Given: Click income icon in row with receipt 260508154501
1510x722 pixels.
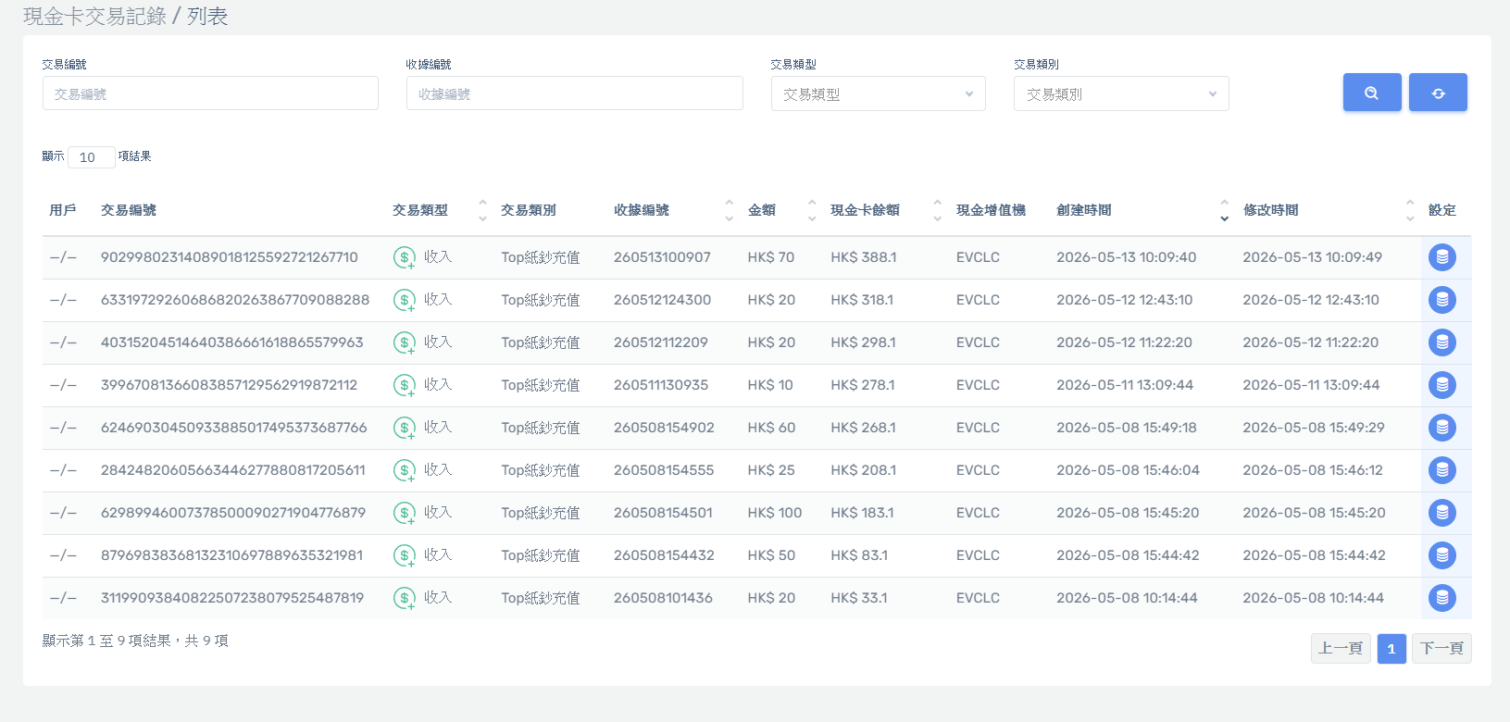Looking at the screenshot, I should pyautogui.click(x=405, y=513).
